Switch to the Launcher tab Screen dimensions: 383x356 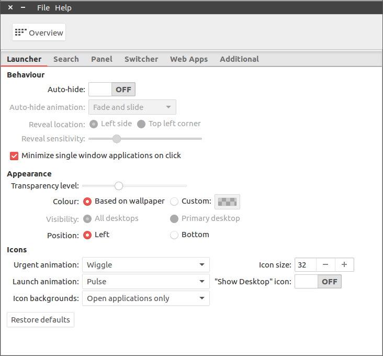(24, 59)
